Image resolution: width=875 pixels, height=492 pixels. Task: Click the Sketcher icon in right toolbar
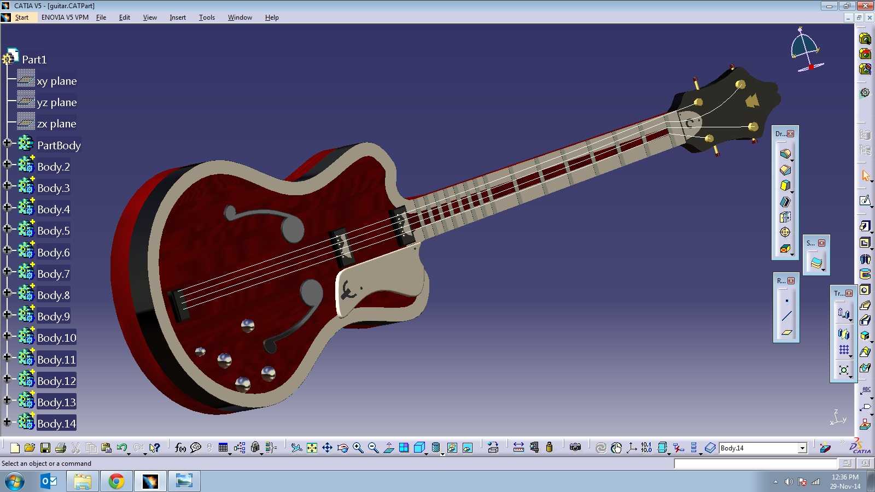pyautogui.click(x=865, y=201)
